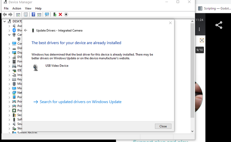Screen dimensions: 231x142
Task: Click the share icon in the background window
Action: point(219,25)
